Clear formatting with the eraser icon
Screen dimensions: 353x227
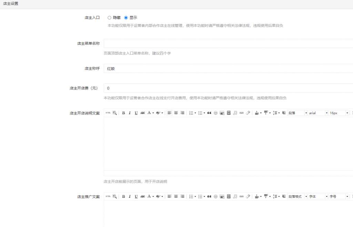click(x=248, y=113)
